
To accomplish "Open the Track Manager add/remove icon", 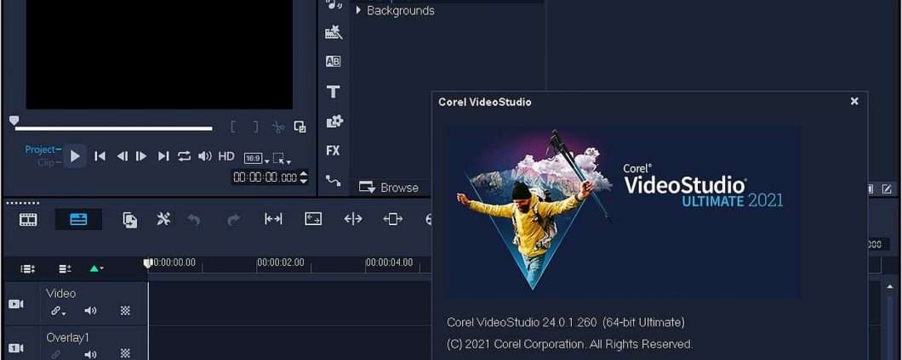I will pyautogui.click(x=65, y=268).
